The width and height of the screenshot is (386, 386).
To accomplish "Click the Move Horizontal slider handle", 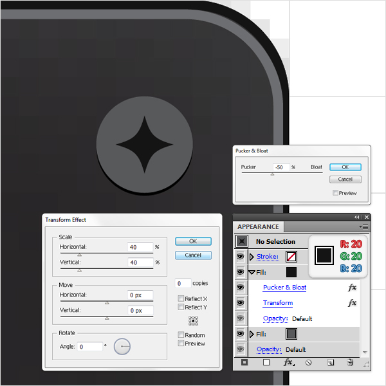I will click(x=107, y=303).
